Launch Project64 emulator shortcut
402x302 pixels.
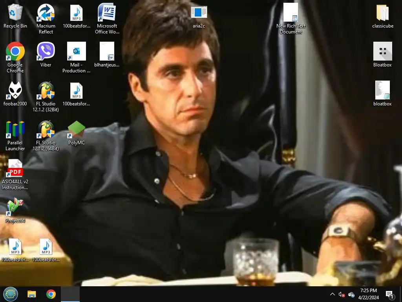tap(15, 211)
